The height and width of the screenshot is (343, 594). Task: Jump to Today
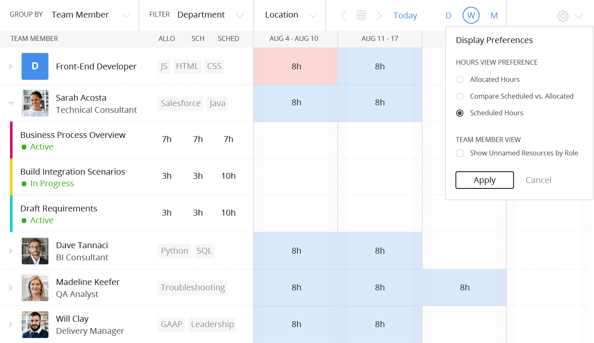pyautogui.click(x=405, y=16)
